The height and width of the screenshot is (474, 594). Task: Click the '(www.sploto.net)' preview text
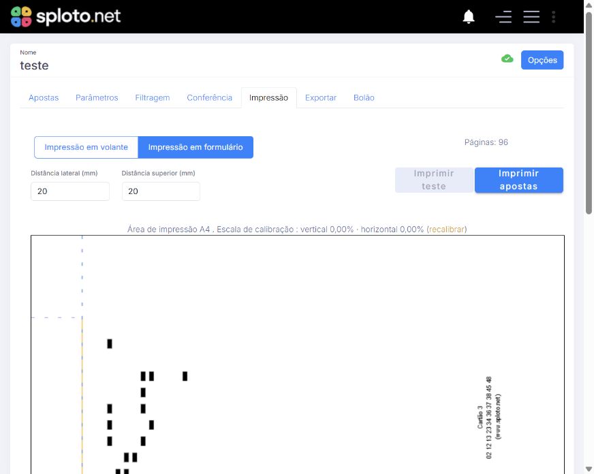pos(498,417)
